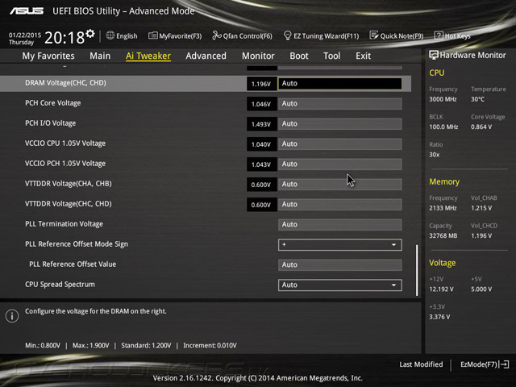Go to the Boot tab

coord(299,56)
